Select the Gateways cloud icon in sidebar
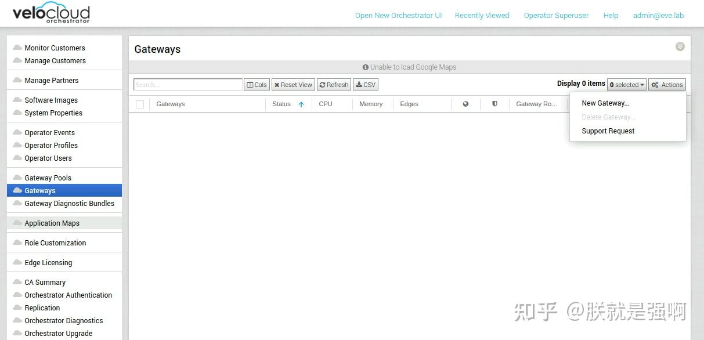The image size is (704, 340). 17,190
